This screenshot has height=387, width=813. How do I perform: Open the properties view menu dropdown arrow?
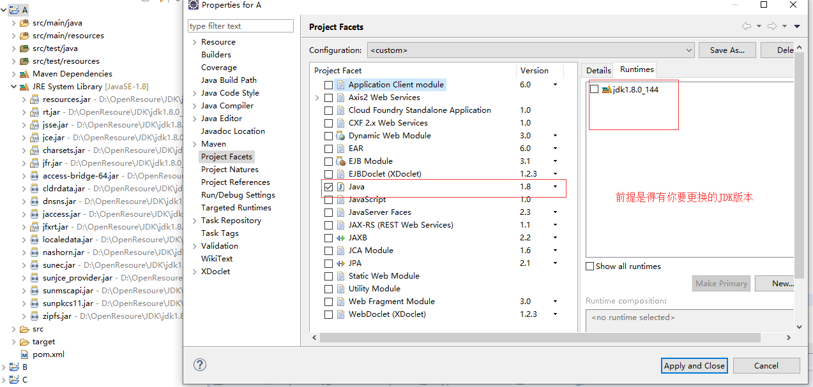point(797,26)
